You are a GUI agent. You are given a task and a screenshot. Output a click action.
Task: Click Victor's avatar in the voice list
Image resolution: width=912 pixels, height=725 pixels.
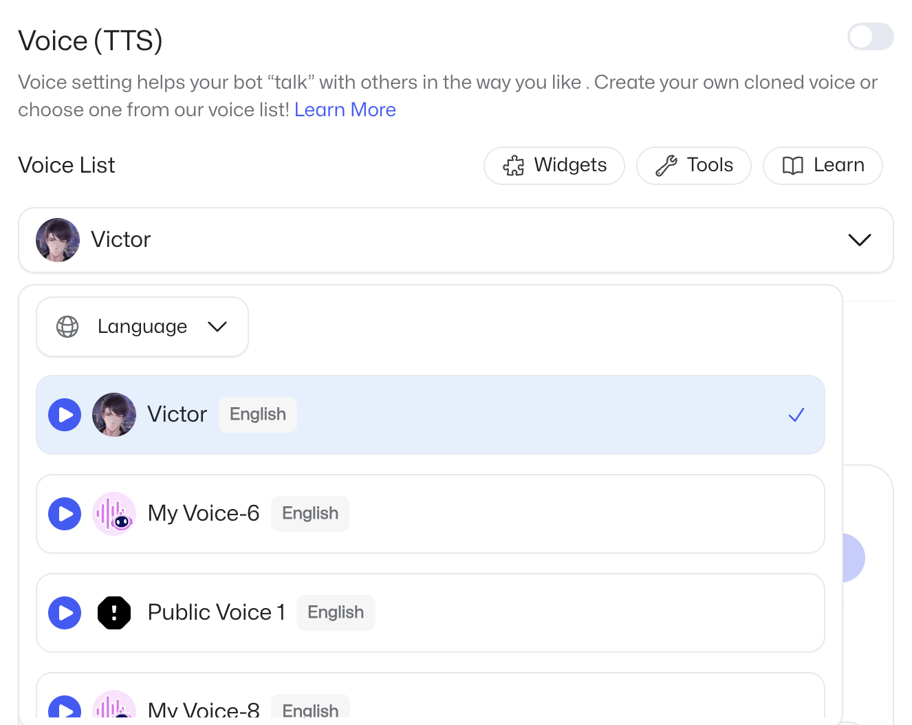point(114,415)
